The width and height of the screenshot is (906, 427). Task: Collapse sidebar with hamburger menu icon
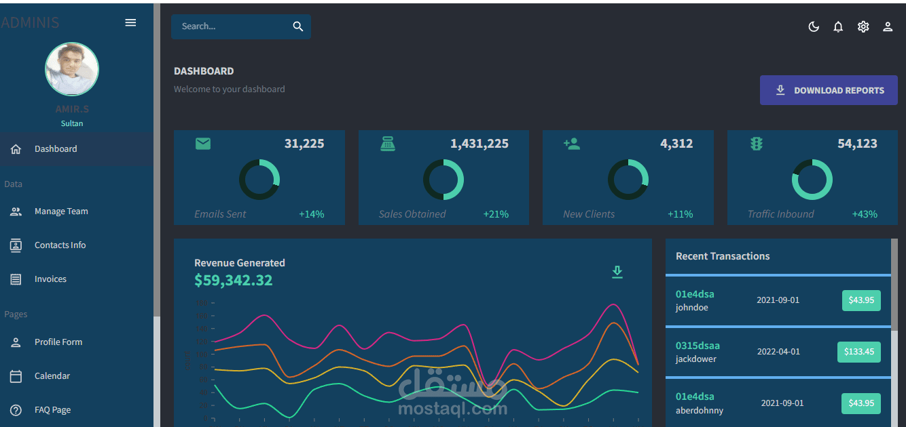131,22
